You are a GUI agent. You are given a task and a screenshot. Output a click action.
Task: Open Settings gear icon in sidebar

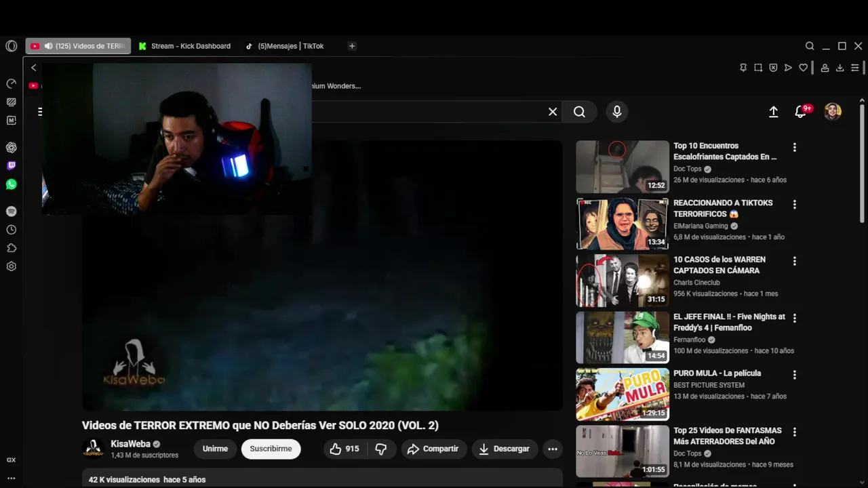pos(12,266)
